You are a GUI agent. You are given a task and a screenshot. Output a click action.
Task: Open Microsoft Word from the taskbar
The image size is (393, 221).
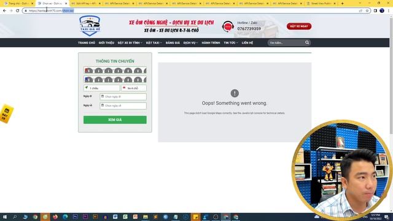coord(115,217)
